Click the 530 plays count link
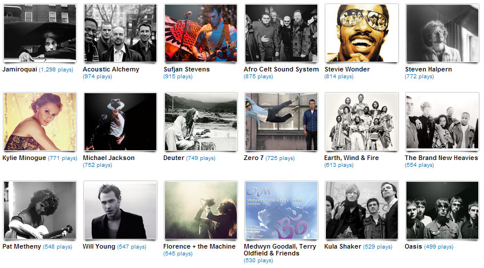 [x=259, y=261]
